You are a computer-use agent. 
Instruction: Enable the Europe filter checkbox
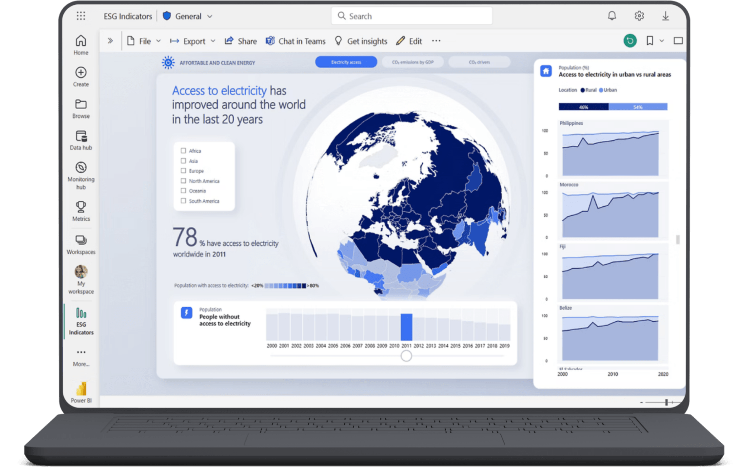click(x=184, y=171)
